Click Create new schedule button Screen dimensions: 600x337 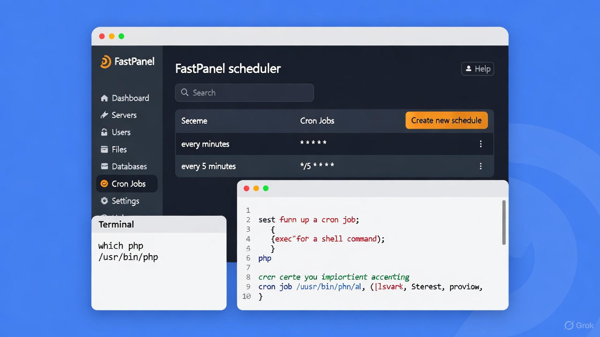[446, 120]
